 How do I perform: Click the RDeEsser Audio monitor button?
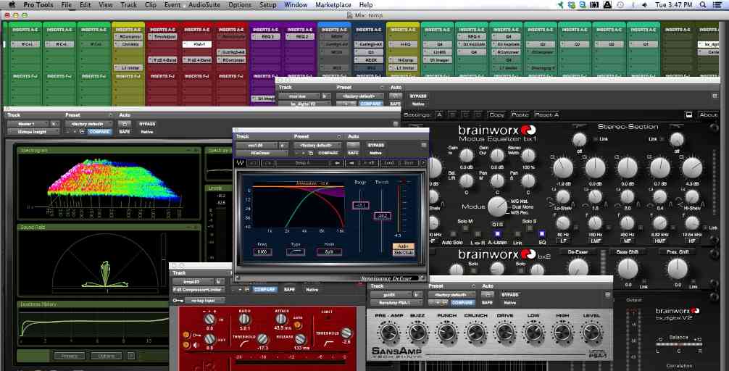[403, 246]
